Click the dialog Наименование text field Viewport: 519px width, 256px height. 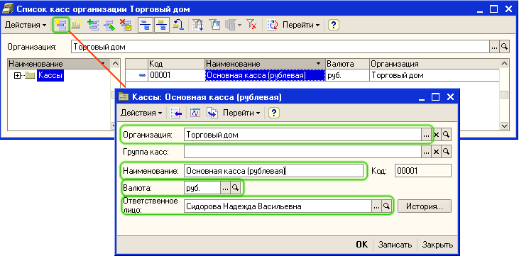coord(274,171)
